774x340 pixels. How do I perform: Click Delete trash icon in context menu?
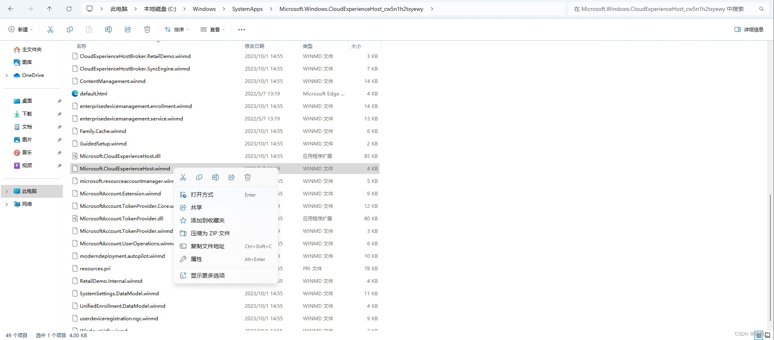tap(248, 177)
